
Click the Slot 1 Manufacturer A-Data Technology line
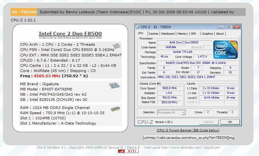pos(58,123)
